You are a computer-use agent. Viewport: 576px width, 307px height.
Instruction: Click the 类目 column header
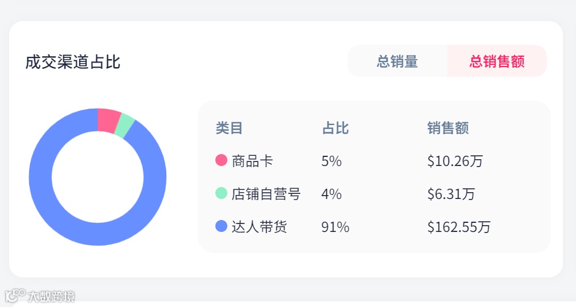pos(229,128)
